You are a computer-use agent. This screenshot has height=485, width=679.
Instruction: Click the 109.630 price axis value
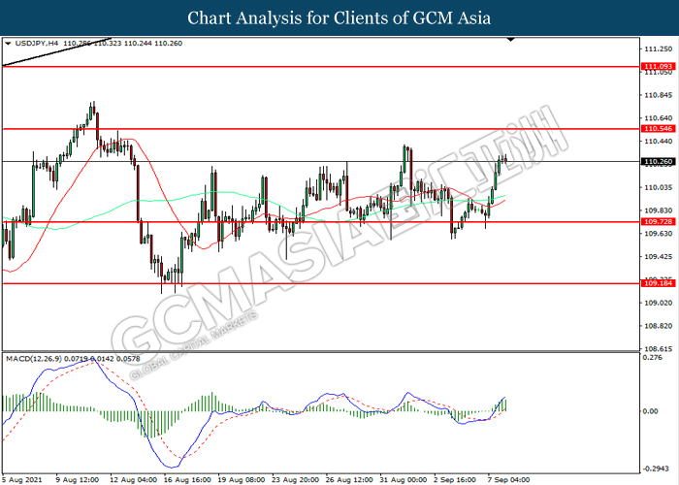click(x=659, y=234)
